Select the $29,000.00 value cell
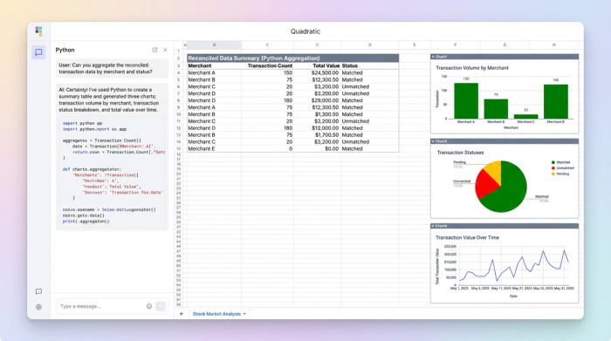The height and width of the screenshot is (341, 611). coord(317,100)
